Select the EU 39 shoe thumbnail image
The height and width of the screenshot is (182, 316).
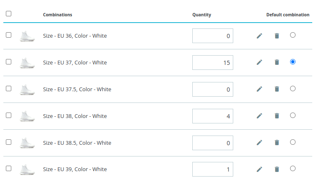(27, 169)
